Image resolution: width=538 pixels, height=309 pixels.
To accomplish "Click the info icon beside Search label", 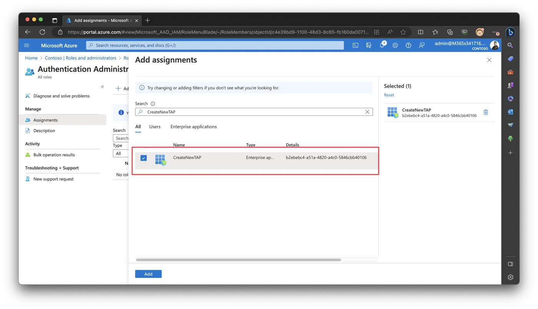I will [x=153, y=104].
